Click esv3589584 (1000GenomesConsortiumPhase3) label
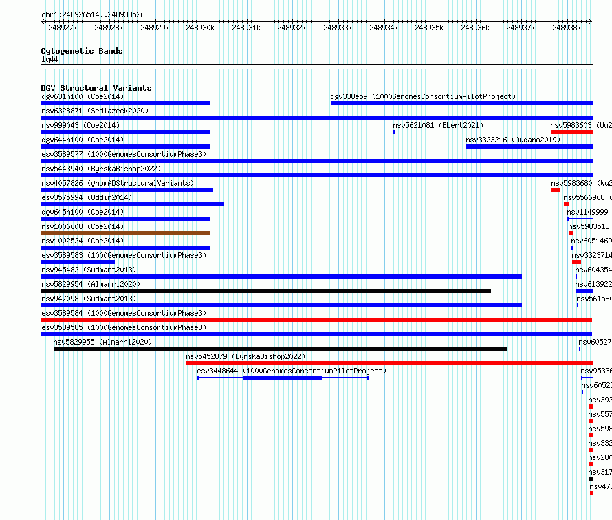The height and width of the screenshot is (520, 612). pos(124,313)
